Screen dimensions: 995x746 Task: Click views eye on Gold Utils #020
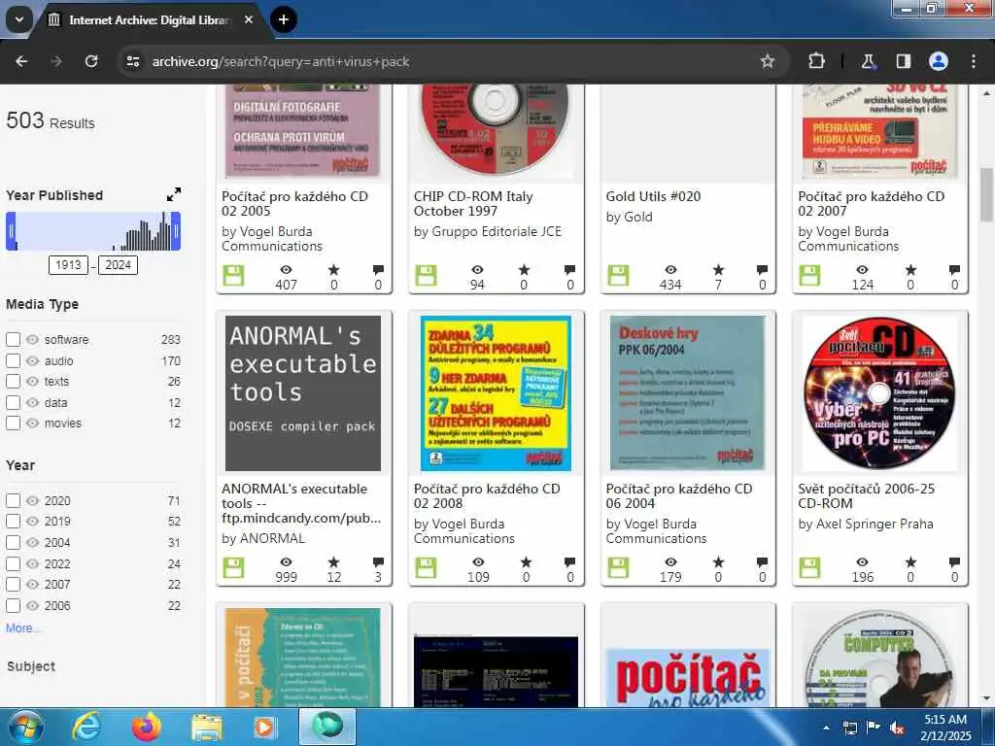(x=670, y=270)
